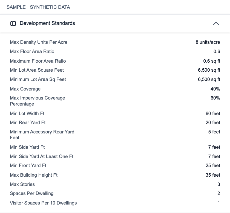Click the Min Lot Area Square Feet label

click(37, 70)
